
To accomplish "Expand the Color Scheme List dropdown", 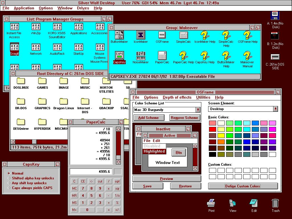I will (198, 110).
